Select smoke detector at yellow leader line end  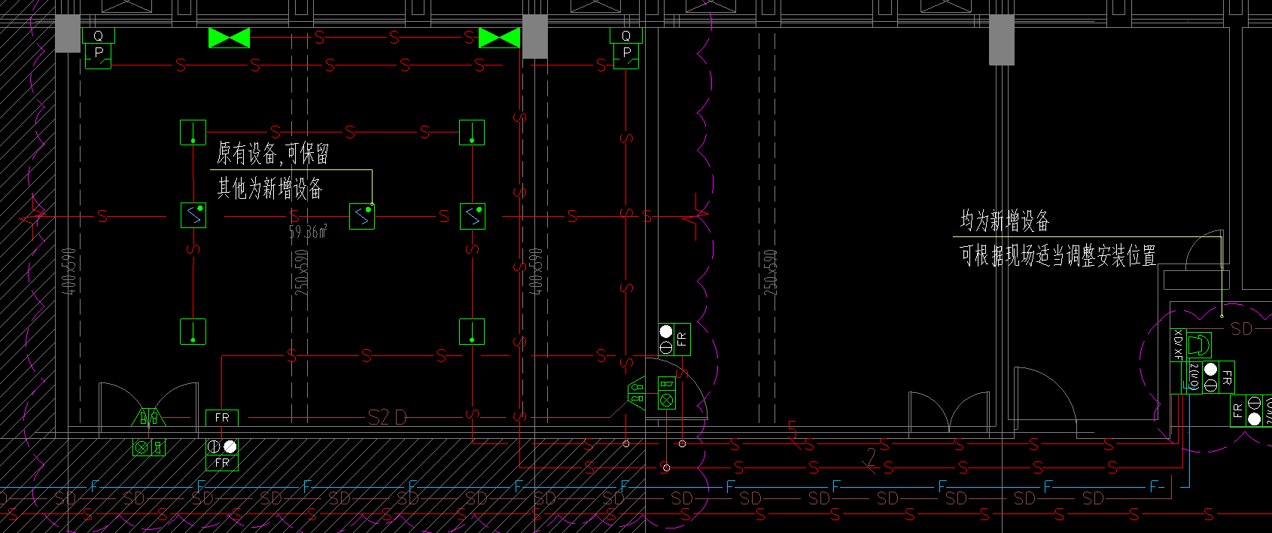pos(362,216)
